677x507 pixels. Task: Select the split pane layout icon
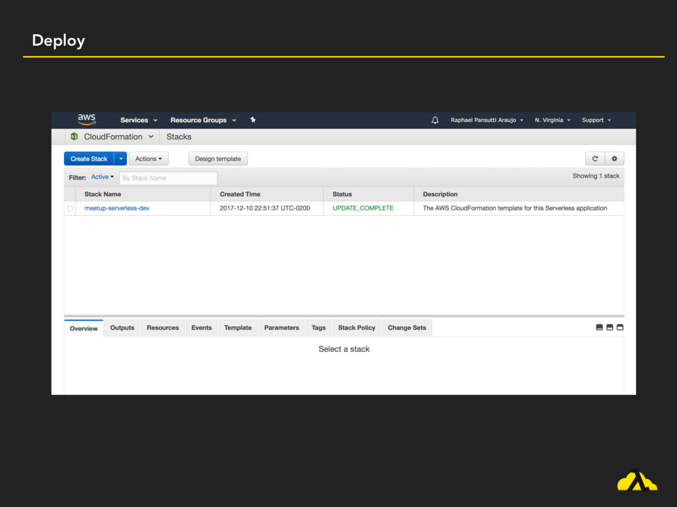610,327
